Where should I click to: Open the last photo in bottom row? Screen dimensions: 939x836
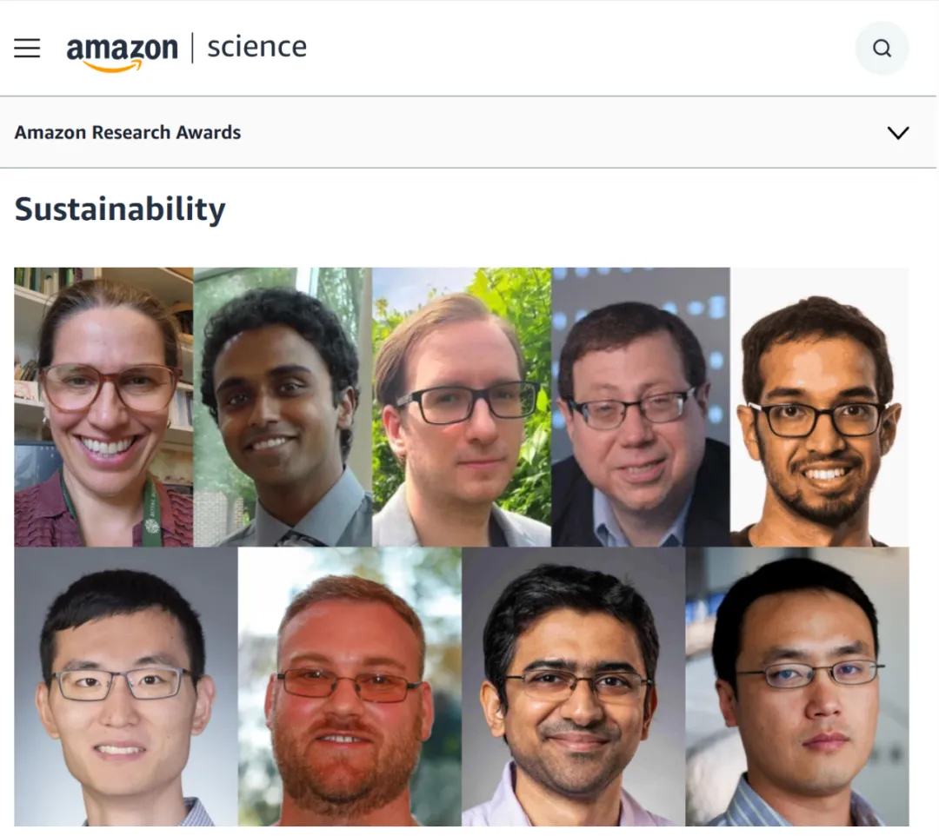point(797,687)
